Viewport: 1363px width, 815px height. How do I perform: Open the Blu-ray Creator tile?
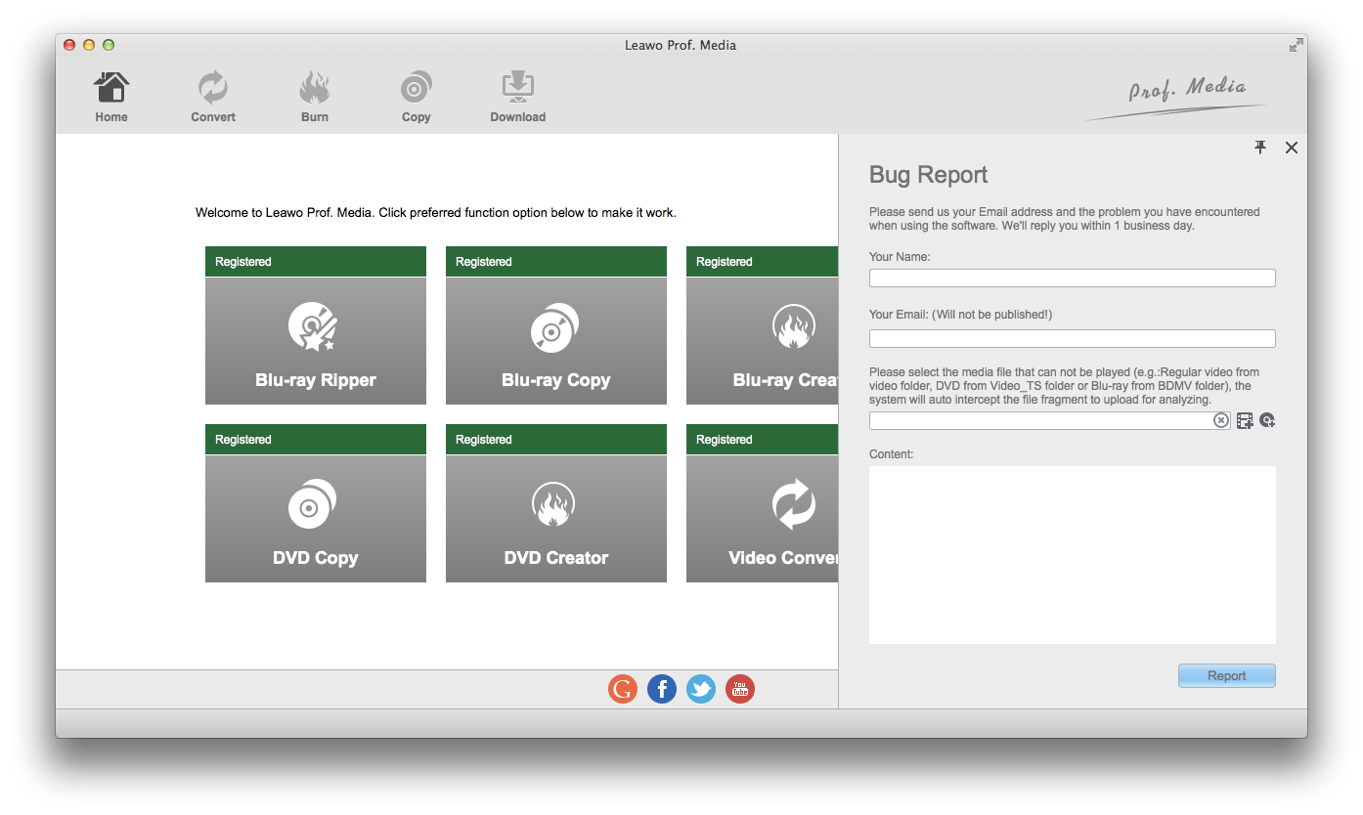pos(763,340)
